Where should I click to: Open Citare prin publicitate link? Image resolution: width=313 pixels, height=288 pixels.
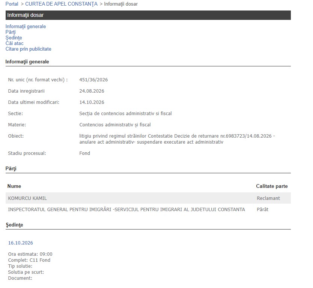coord(29,49)
